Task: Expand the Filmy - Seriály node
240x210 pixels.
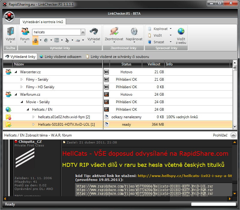Action: (x=22, y=79)
